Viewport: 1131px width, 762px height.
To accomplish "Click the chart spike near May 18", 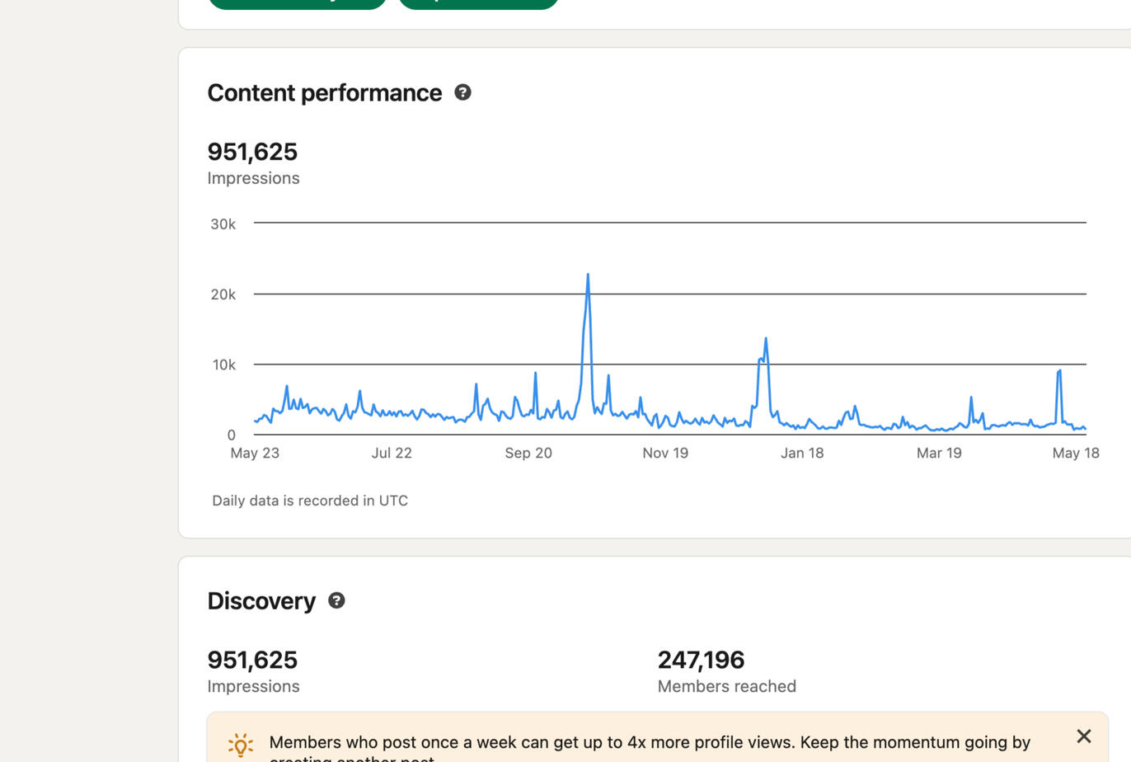I will [1059, 372].
